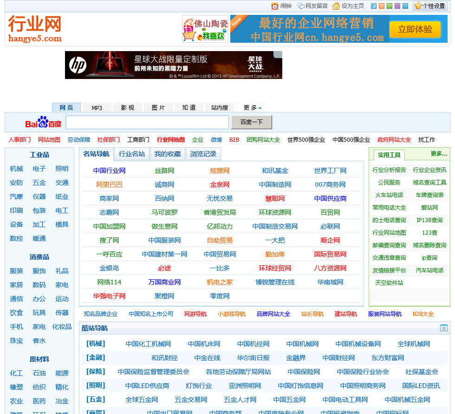This screenshot has height=414, width=455.
Task: Click the 百度一下 search button
Action: tap(252, 122)
